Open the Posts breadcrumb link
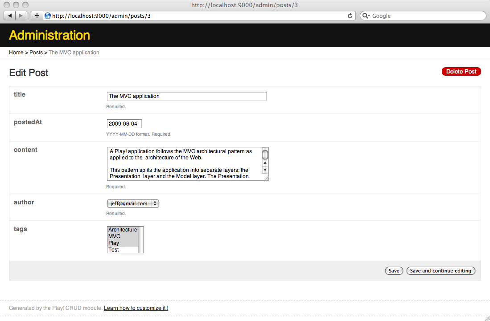Screen dimensions: 490x321 pos(36,53)
